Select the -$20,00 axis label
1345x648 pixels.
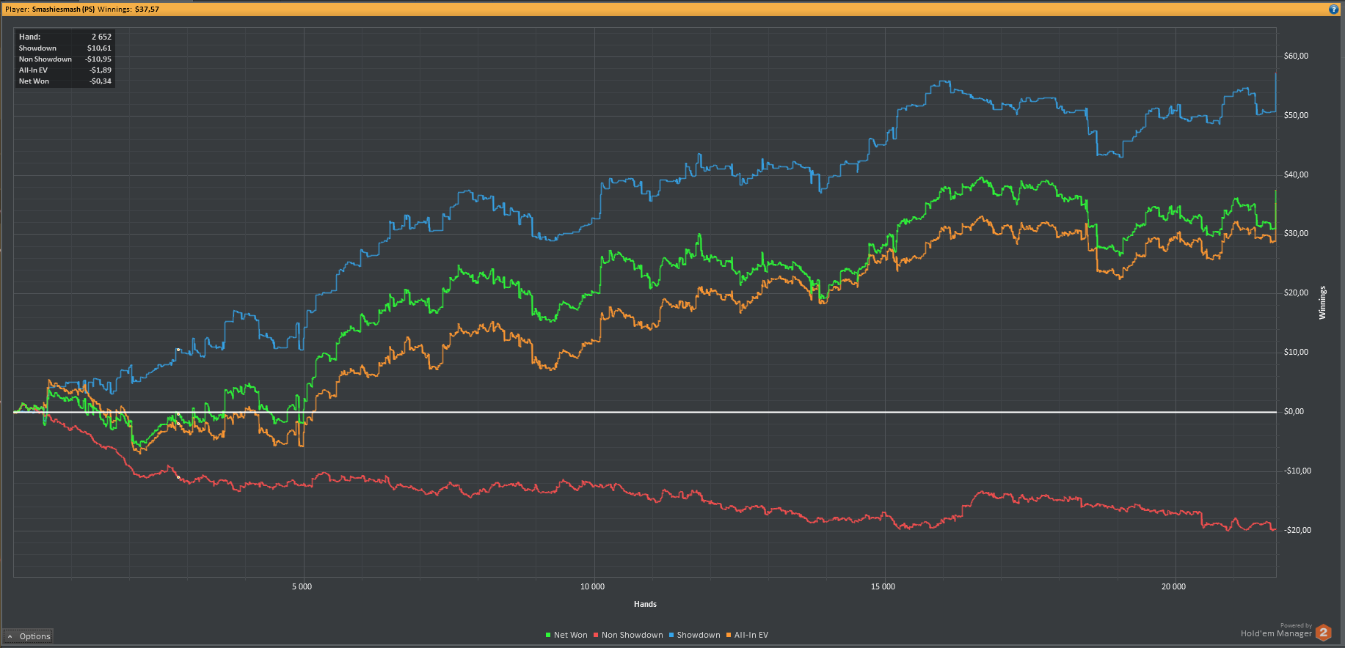coord(1297,530)
